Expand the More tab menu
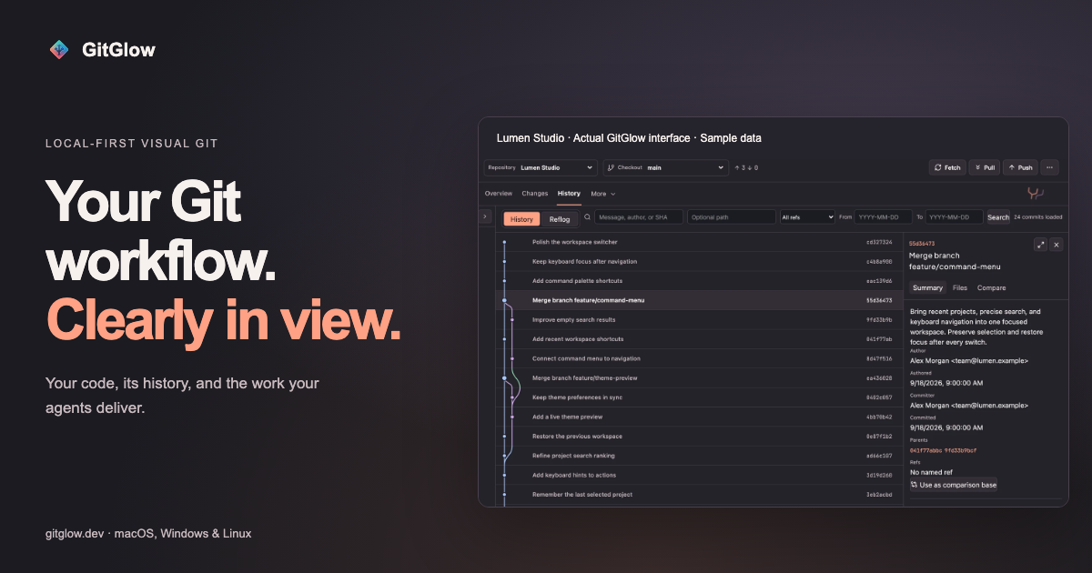The image size is (1092, 573). (603, 194)
